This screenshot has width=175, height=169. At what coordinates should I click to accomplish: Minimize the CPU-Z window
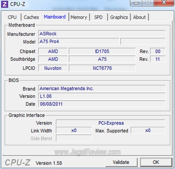136,3
